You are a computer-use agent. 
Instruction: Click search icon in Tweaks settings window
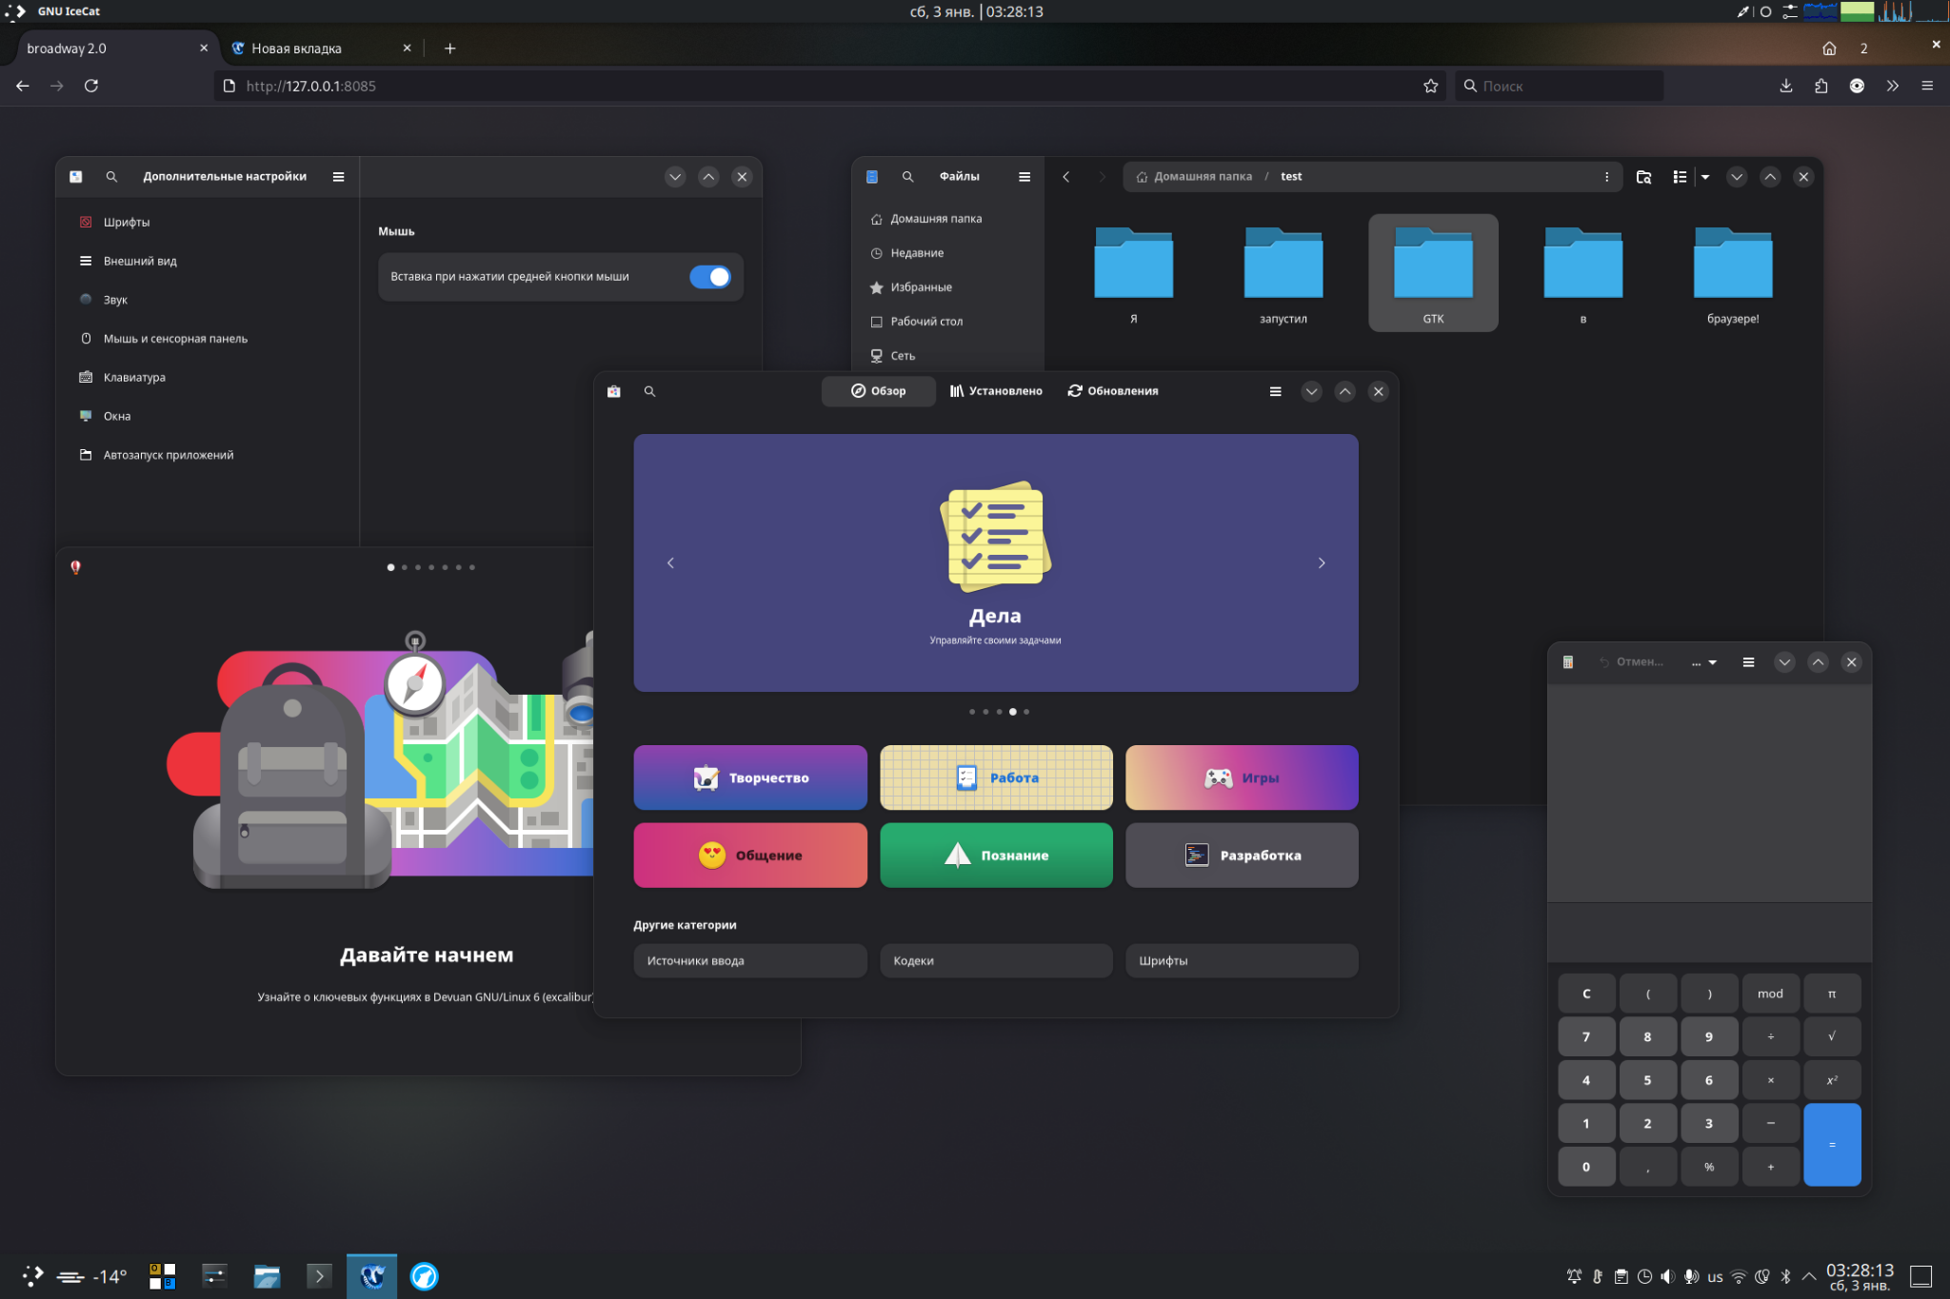[111, 177]
